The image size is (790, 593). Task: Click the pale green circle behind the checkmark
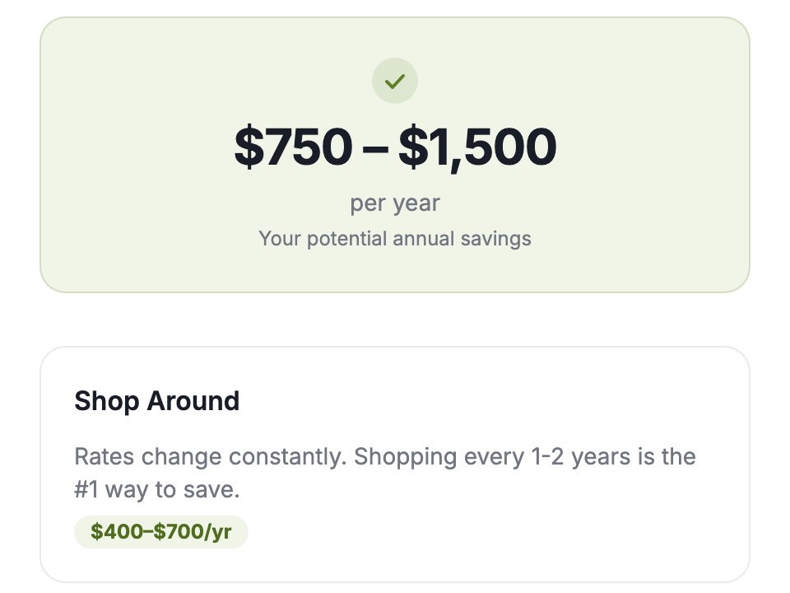click(394, 81)
